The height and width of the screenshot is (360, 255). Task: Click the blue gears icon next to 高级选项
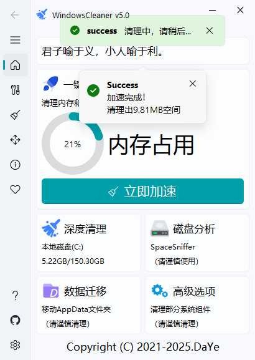(x=160, y=291)
